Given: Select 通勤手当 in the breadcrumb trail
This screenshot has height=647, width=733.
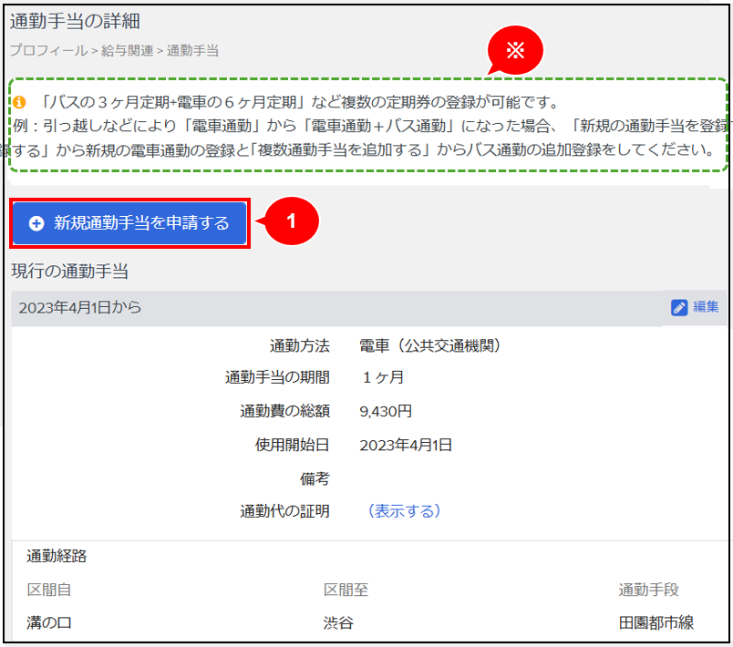Looking at the screenshot, I should pos(192,50).
